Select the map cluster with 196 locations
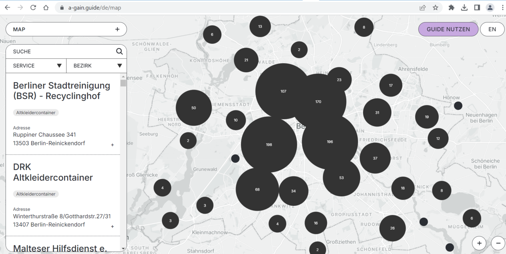Screen dimensions: 506x254 [x=330, y=141]
